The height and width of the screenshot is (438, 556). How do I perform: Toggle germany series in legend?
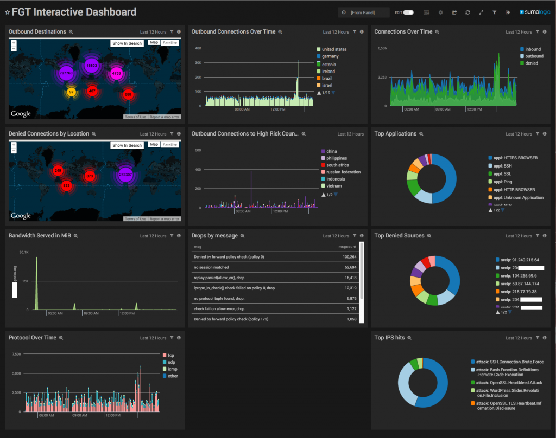327,56
